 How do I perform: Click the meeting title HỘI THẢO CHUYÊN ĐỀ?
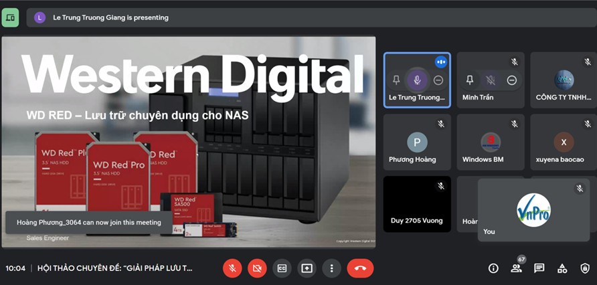click(115, 268)
